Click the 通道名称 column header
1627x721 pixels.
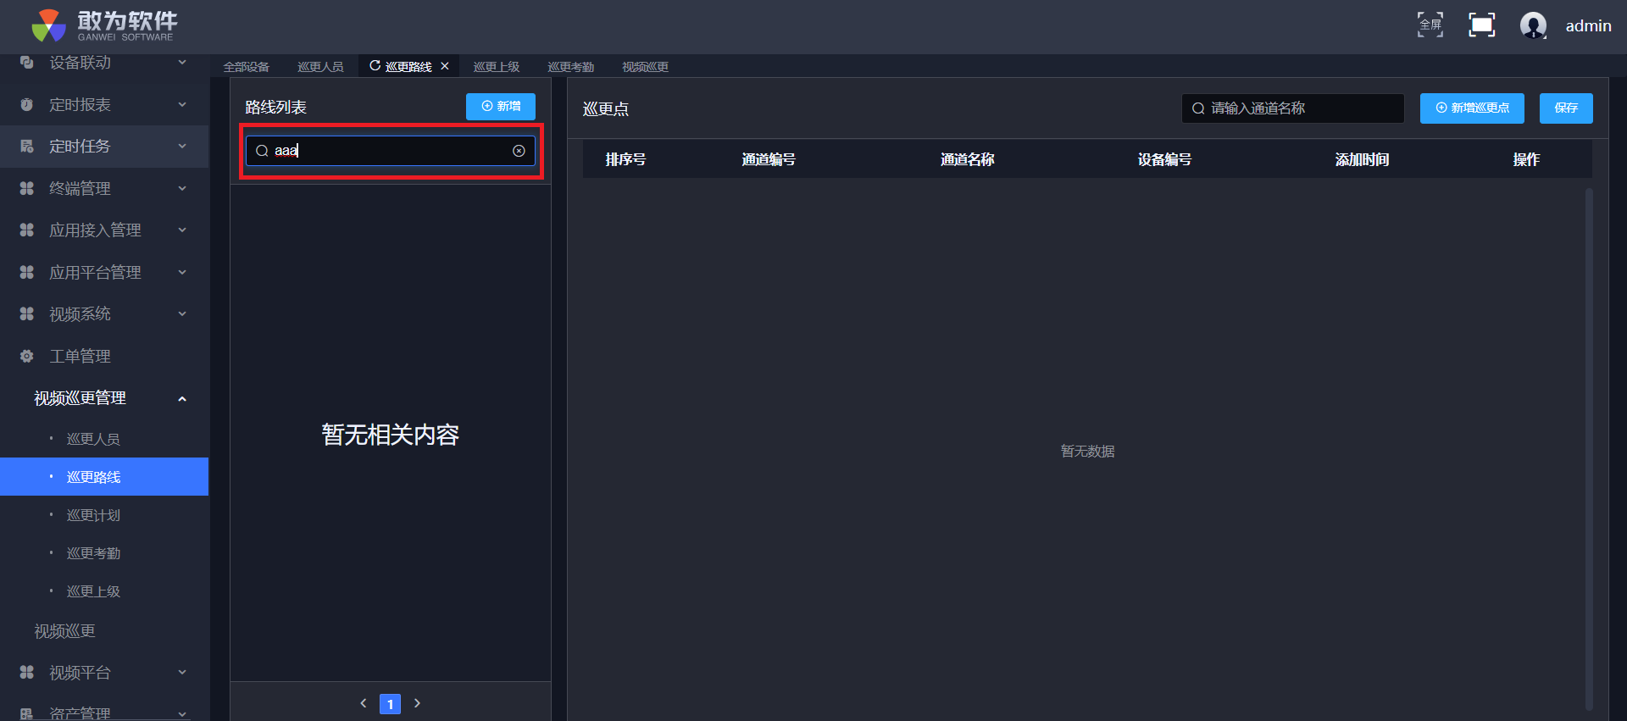(x=967, y=159)
